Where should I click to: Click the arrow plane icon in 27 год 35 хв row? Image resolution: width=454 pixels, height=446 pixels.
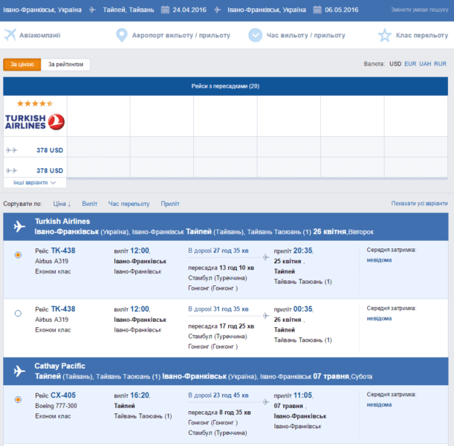[266, 257]
